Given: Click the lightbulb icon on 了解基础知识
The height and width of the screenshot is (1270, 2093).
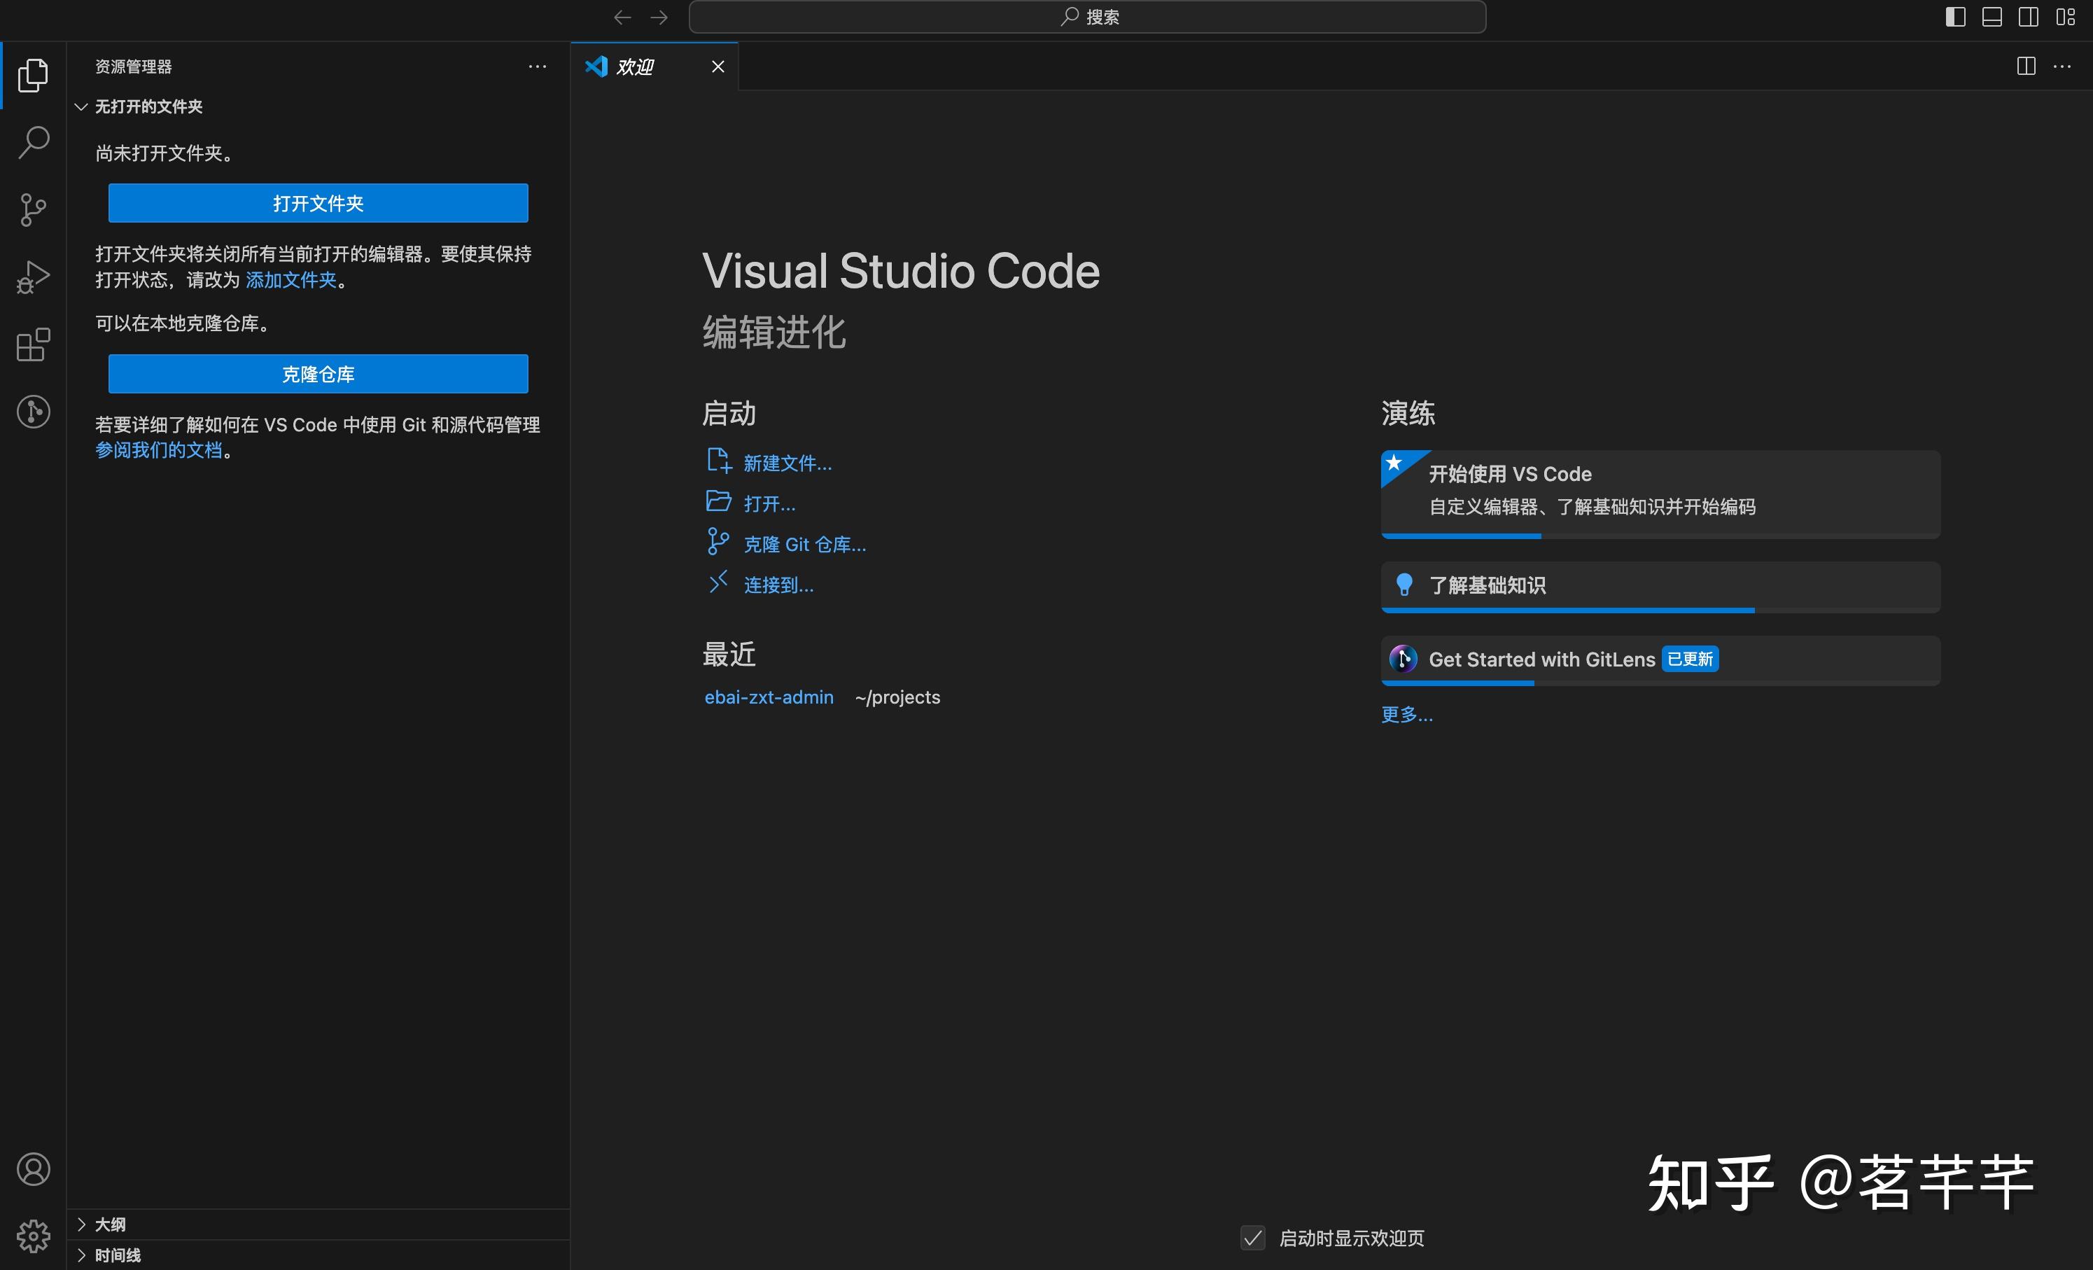Looking at the screenshot, I should tap(1404, 585).
